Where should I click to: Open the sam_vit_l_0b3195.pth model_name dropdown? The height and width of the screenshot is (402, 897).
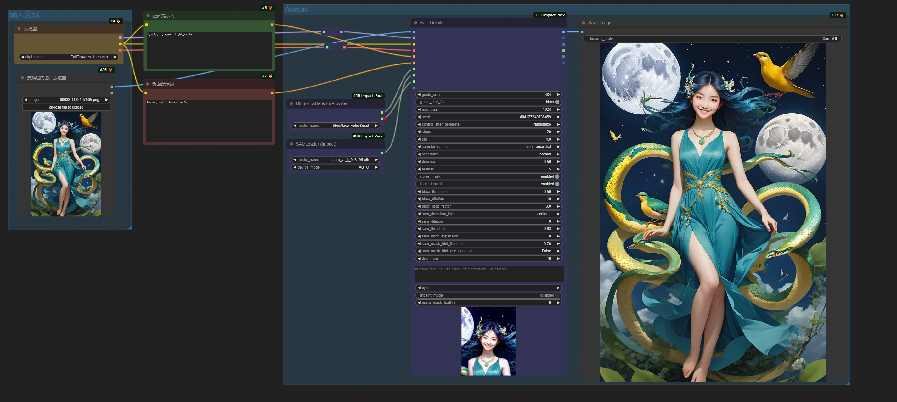click(335, 160)
